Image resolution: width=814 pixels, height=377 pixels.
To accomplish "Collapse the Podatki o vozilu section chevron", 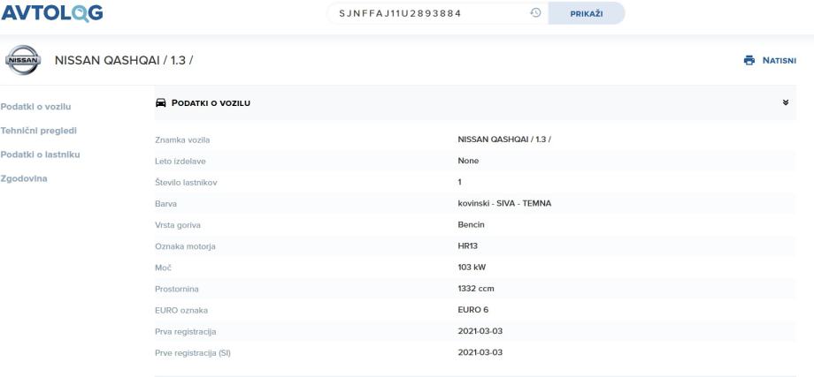I will click(x=786, y=102).
